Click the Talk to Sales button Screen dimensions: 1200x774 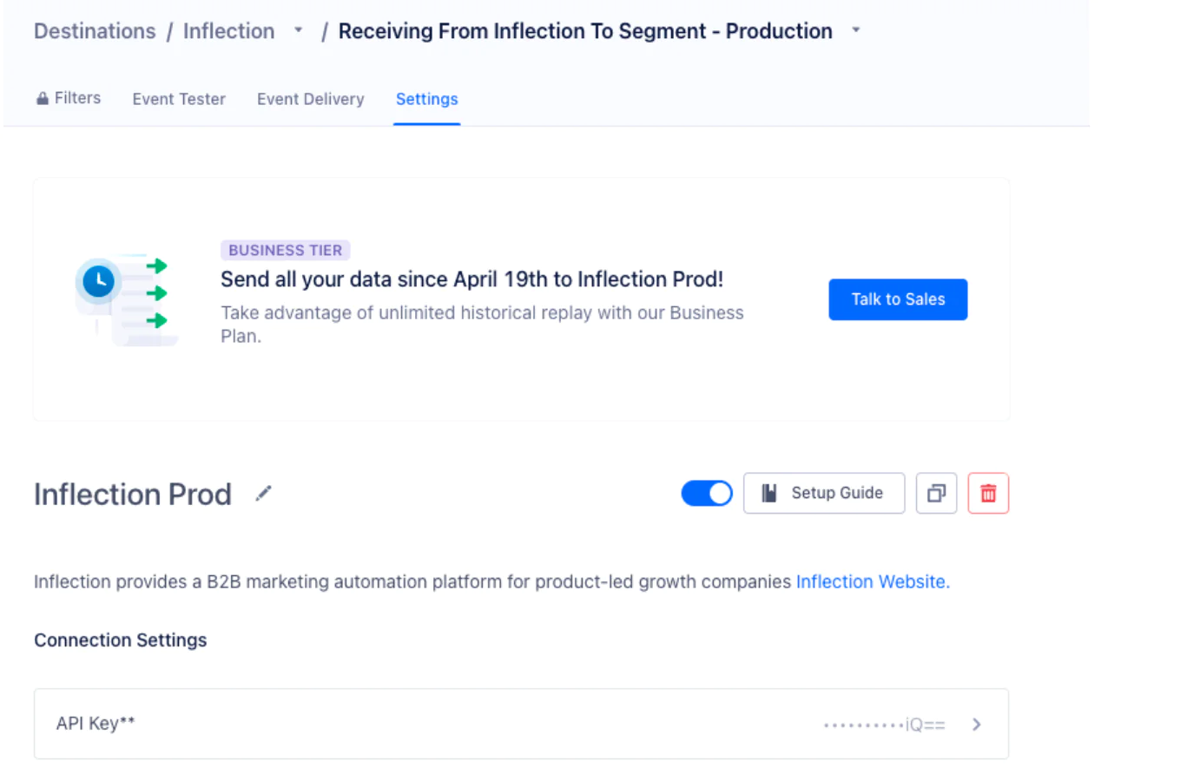tap(898, 298)
